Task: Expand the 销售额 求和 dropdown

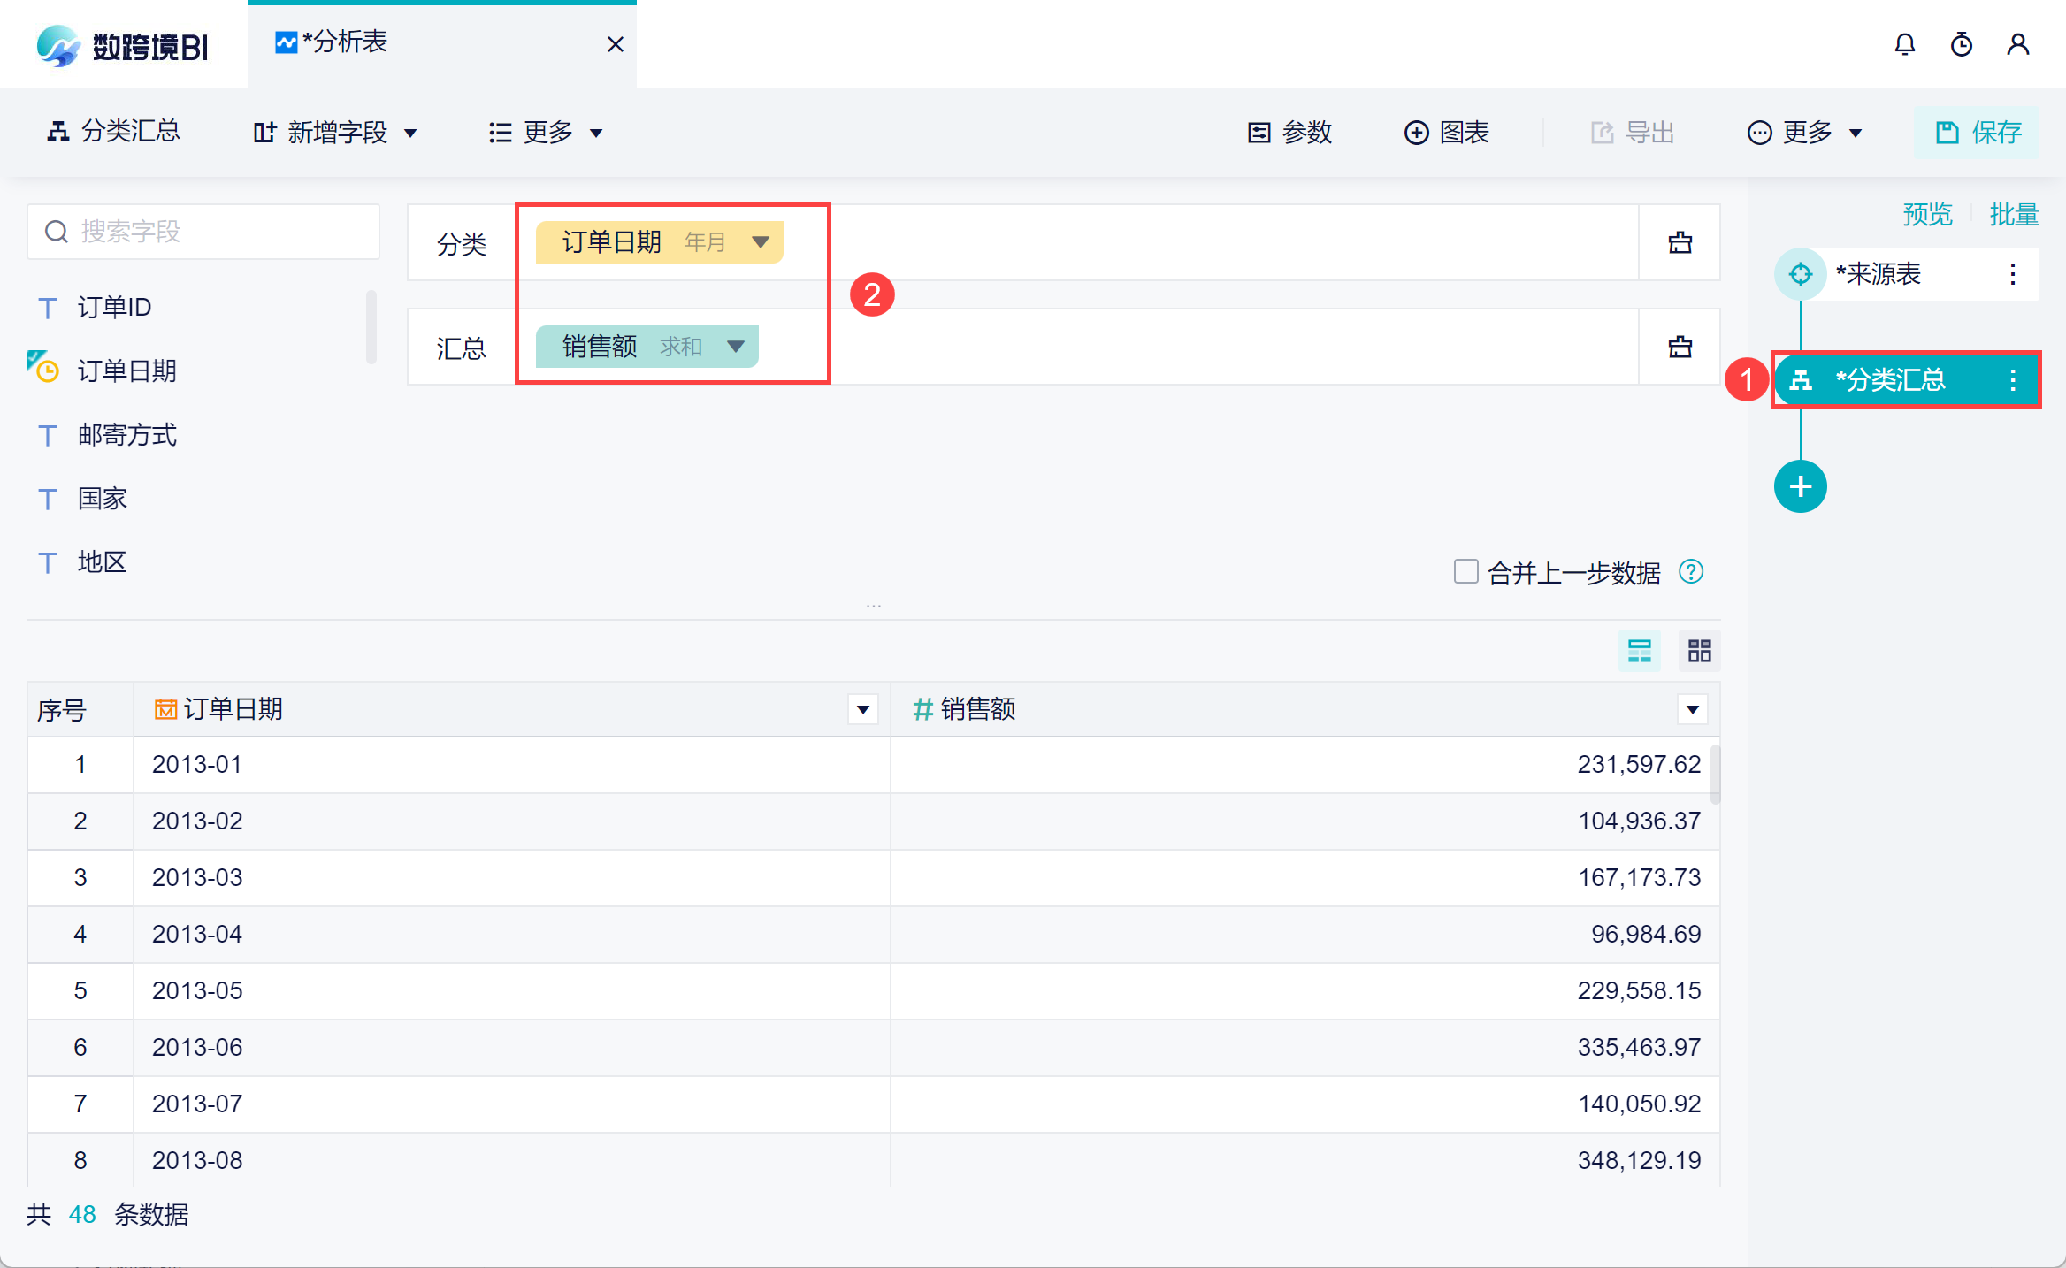Action: click(x=735, y=346)
